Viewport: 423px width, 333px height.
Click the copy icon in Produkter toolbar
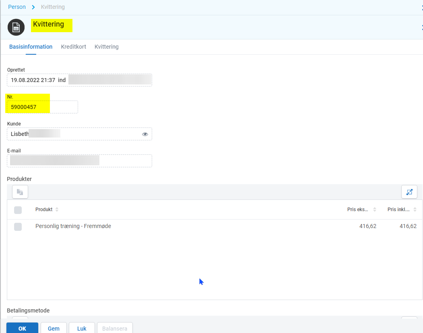20,192
